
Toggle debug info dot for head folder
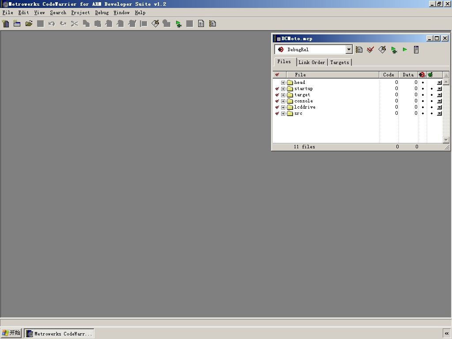[423, 83]
